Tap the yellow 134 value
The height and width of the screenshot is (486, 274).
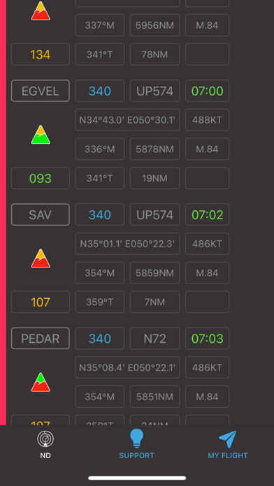click(x=41, y=54)
